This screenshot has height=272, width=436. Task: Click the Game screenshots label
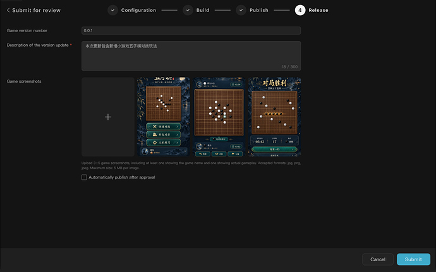(24, 81)
